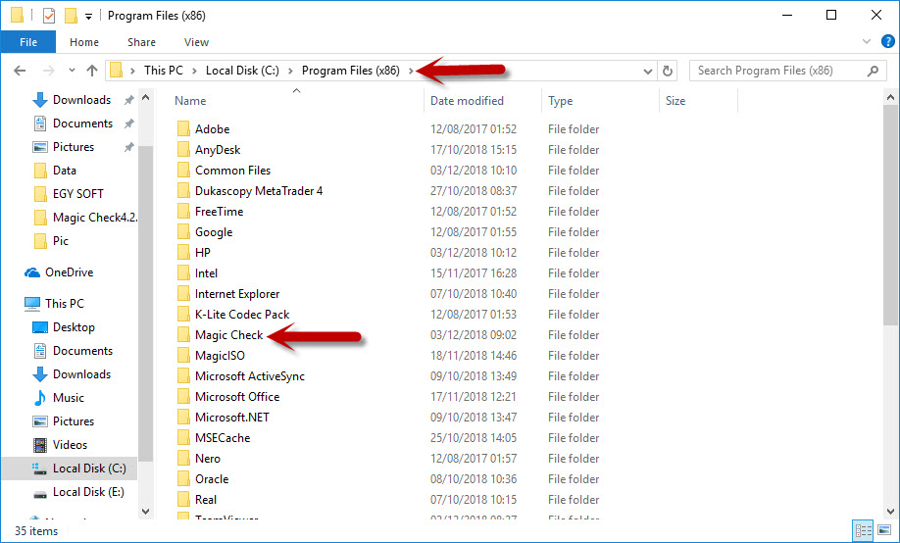Select the Magic Check folder icon
This screenshot has height=543, width=900.
click(183, 334)
